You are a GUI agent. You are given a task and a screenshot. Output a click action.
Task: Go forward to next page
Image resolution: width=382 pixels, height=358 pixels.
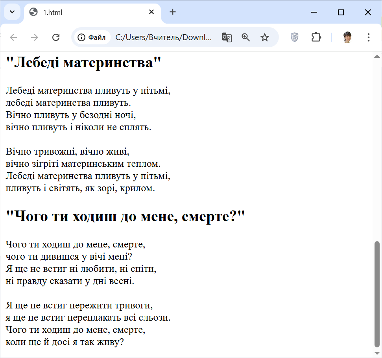(35, 37)
